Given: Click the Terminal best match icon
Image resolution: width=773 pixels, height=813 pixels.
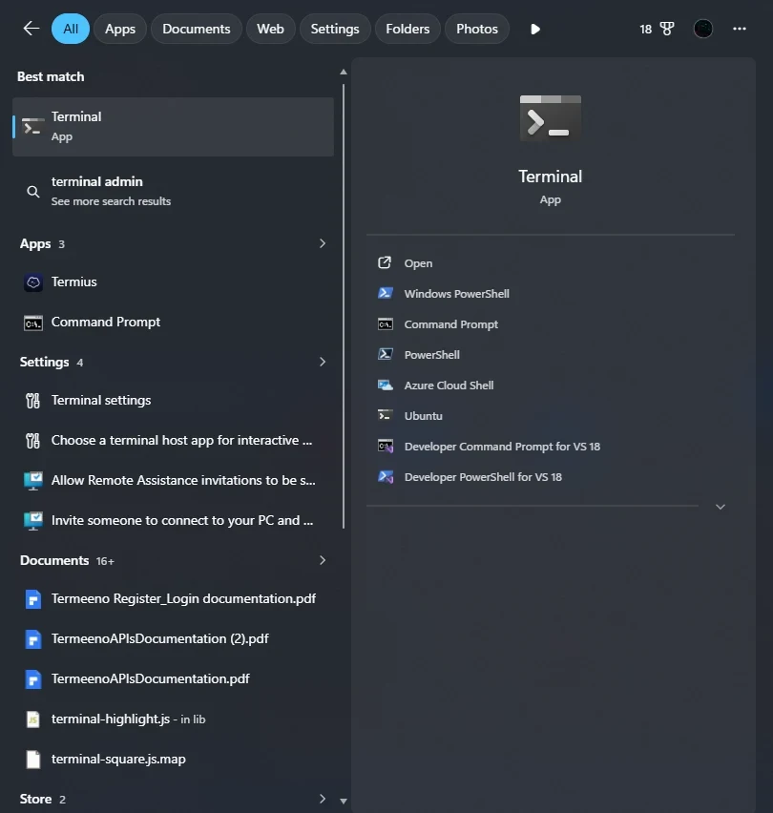Looking at the screenshot, I should click(x=32, y=127).
